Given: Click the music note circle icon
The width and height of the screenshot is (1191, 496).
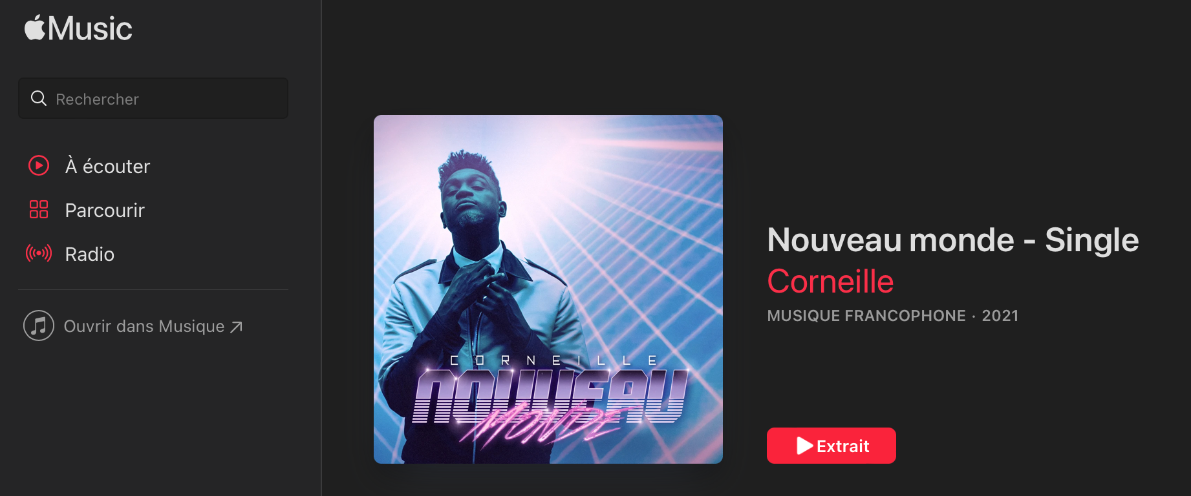Looking at the screenshot, I should click(39, 325).
